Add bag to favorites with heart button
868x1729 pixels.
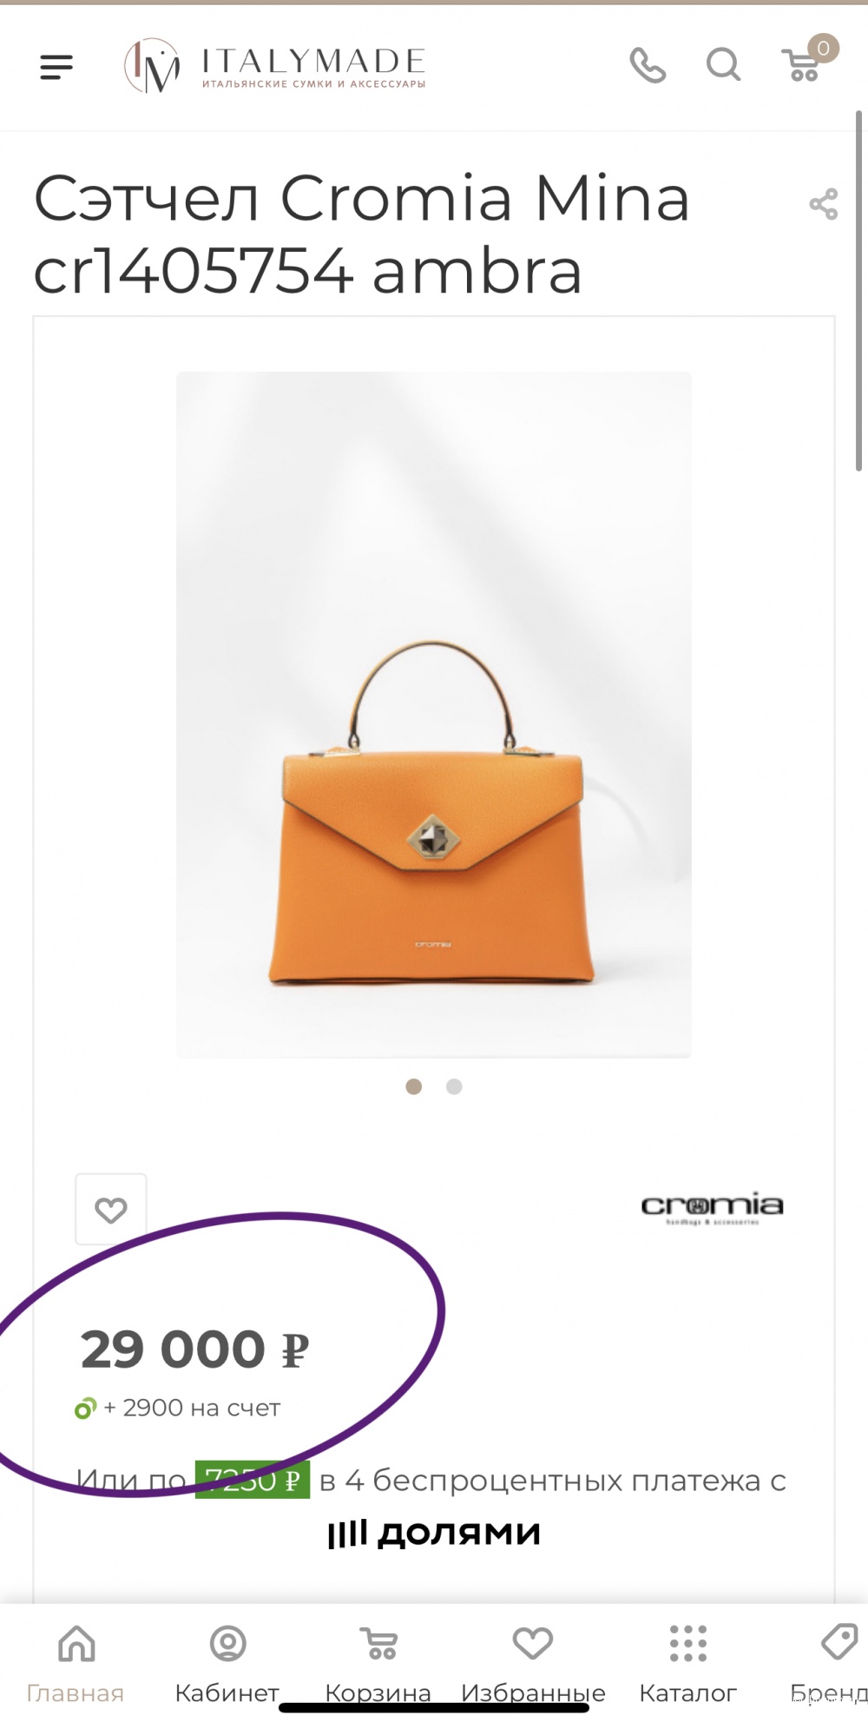pyautogui.click(x=111, y=1209)
